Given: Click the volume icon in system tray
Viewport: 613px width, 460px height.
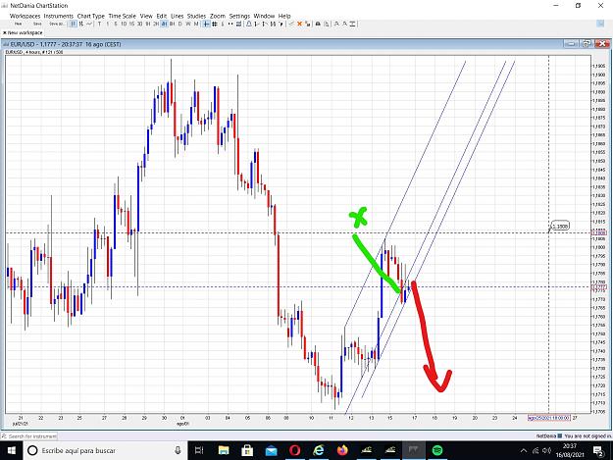Looking at the screenshot, I should tap(546, 450).
